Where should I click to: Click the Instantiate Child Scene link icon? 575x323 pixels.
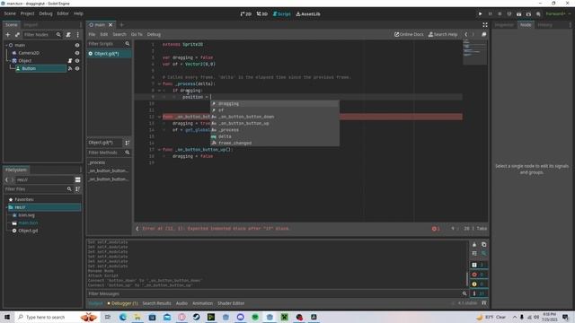tap(17, 34)
